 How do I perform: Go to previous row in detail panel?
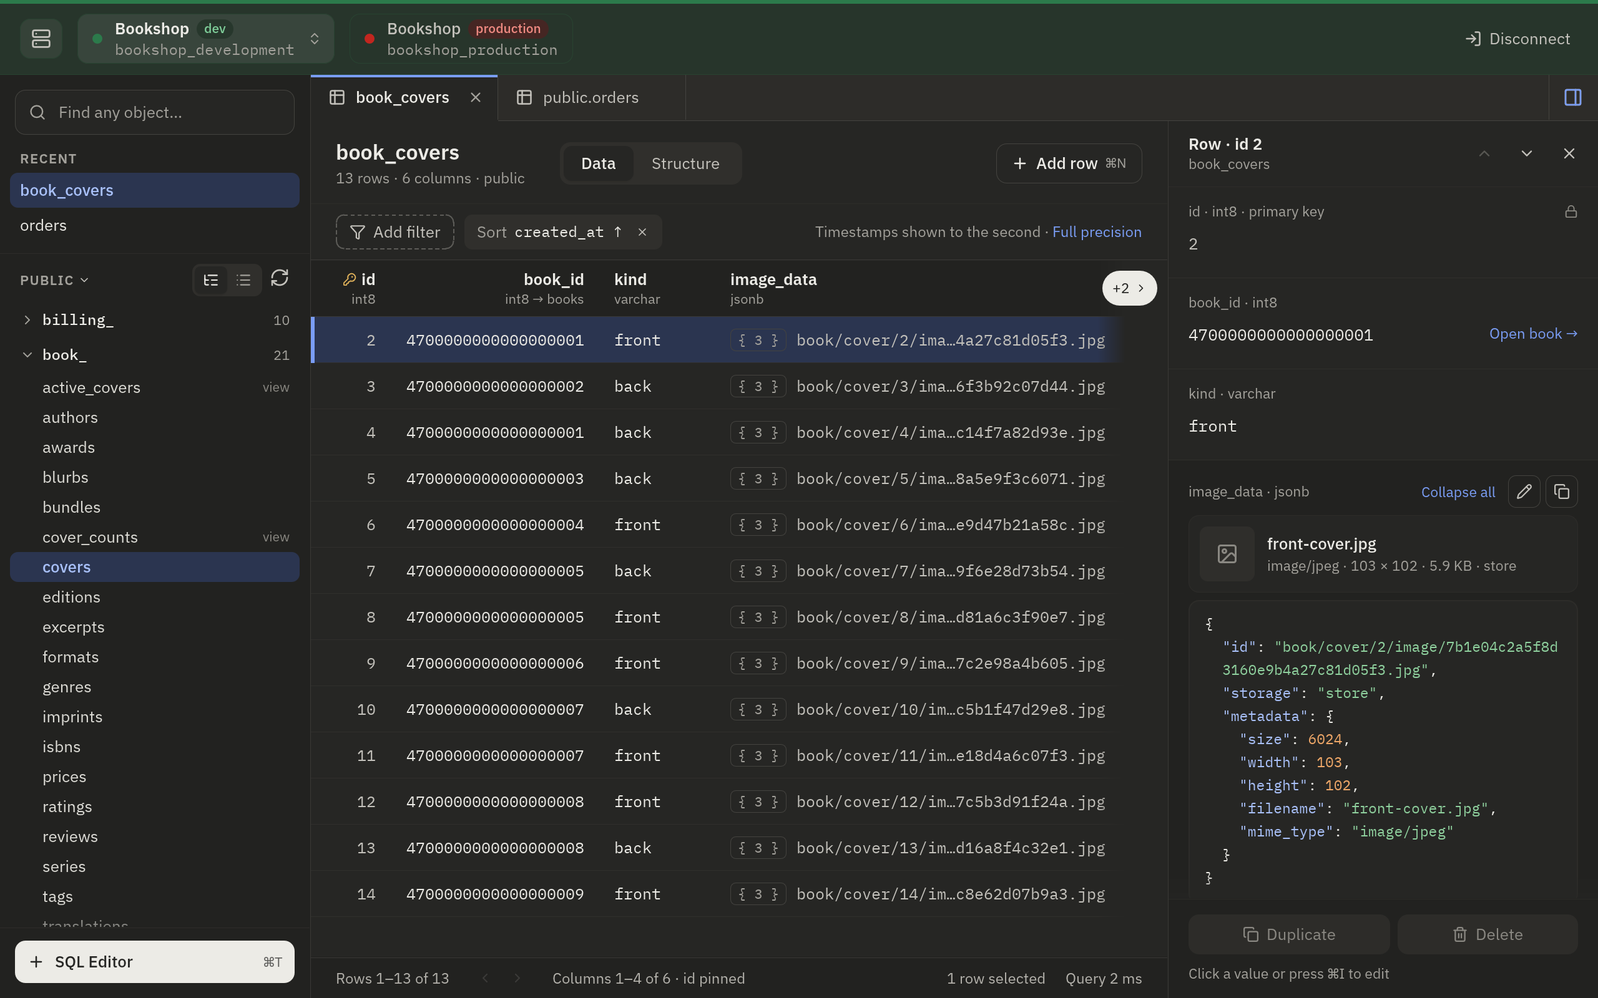coord(1484,154)
